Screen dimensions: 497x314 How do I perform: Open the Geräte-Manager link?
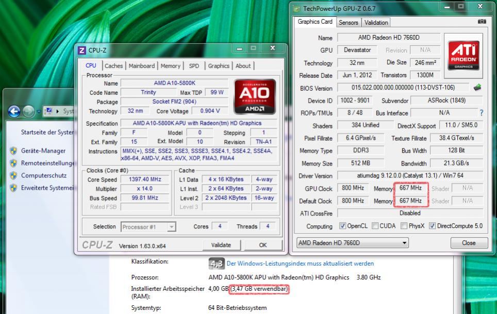43,151
